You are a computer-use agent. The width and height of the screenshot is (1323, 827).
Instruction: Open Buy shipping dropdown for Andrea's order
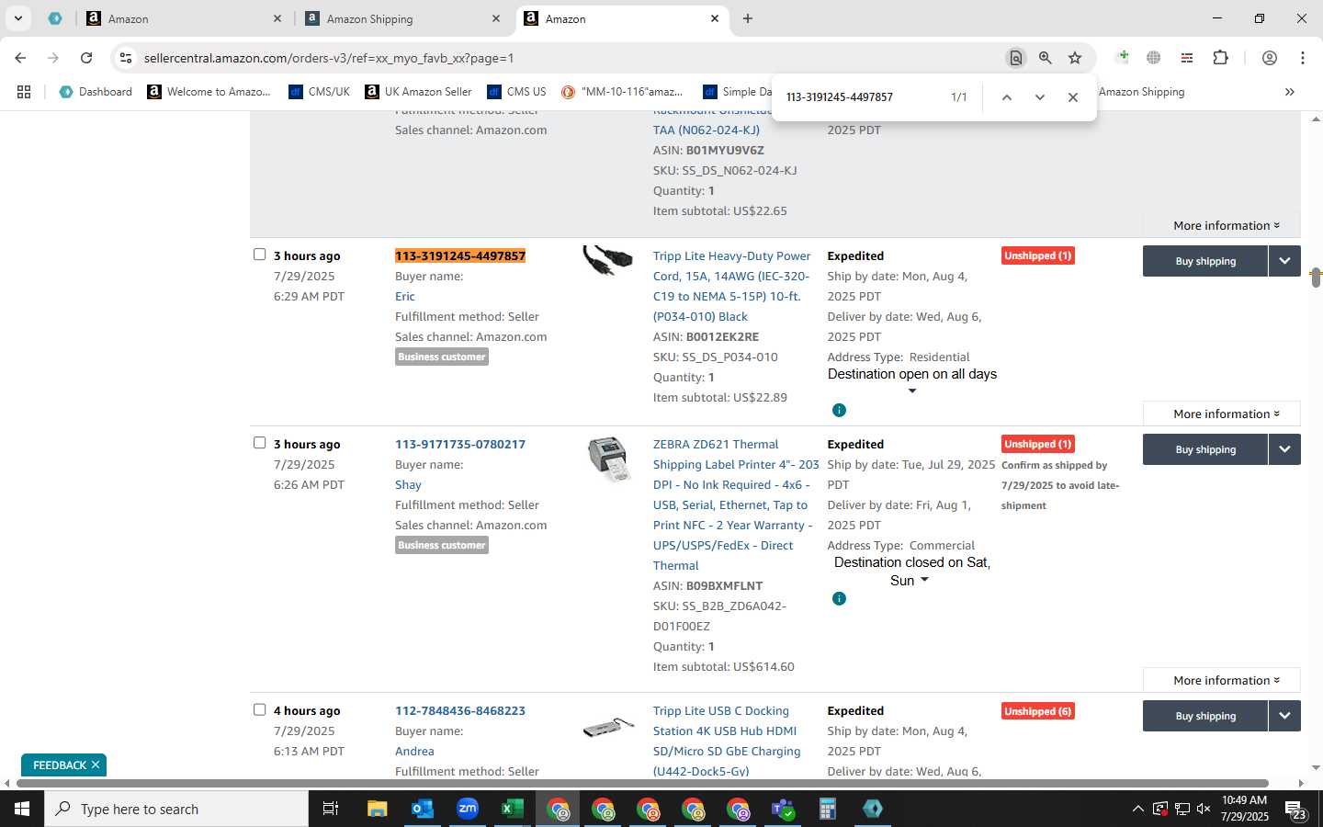pos(1284,716)
